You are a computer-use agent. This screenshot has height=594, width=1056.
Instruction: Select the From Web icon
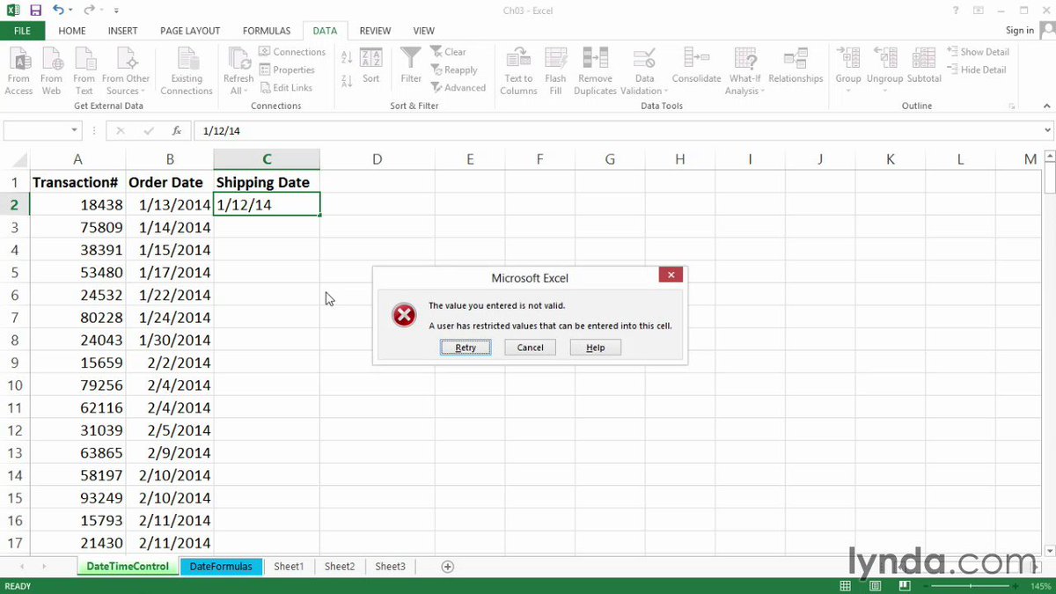point(52,70)
